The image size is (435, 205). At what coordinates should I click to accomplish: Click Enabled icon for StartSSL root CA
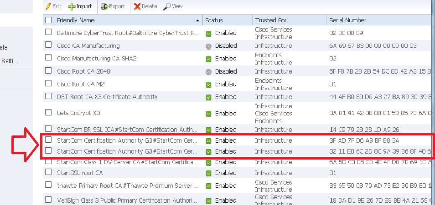209,174
